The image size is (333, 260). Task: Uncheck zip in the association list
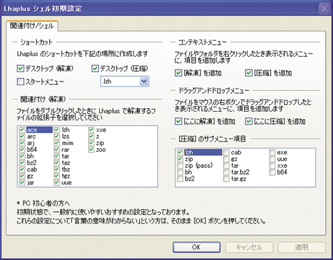(x=91, y=143)
